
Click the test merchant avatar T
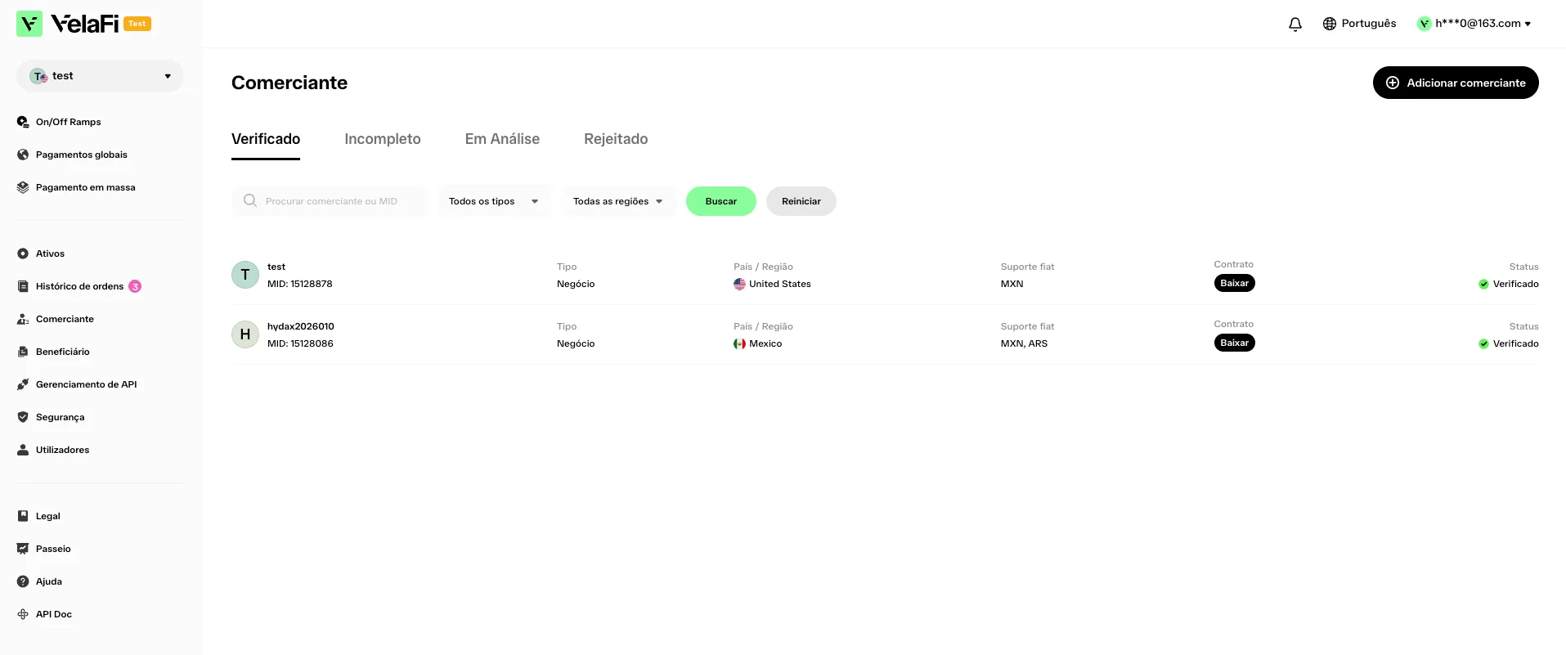[245, 275]
